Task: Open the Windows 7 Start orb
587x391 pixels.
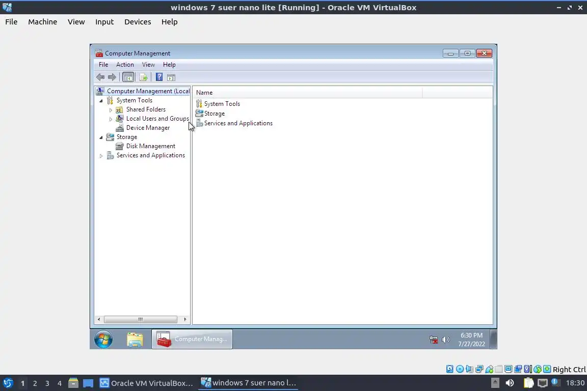Action: pyautogui.click(x=103, y=339)
